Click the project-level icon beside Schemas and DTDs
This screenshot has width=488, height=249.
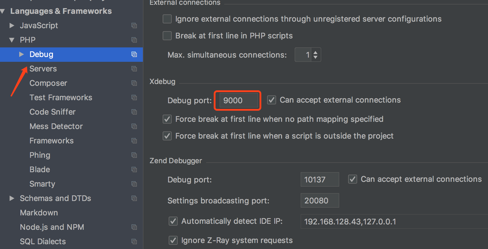(134, 198)
